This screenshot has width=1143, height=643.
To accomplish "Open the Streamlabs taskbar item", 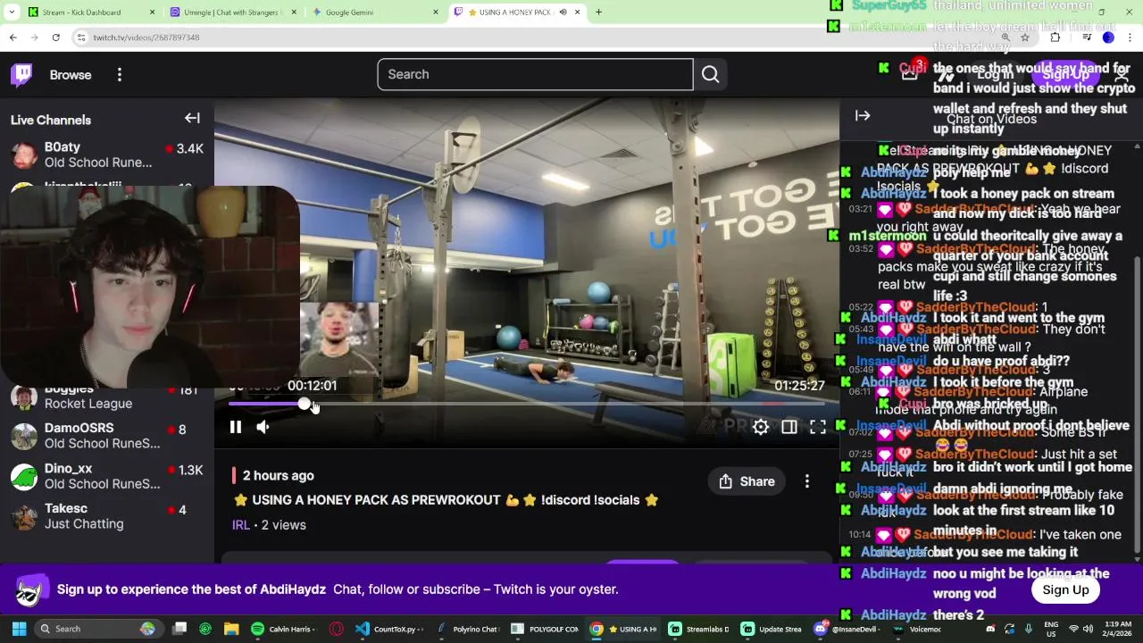I will click(x=699, y=629).
